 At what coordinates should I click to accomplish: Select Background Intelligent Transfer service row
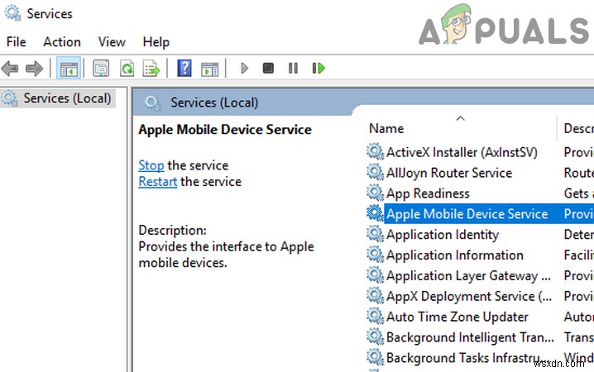[480, 337]
